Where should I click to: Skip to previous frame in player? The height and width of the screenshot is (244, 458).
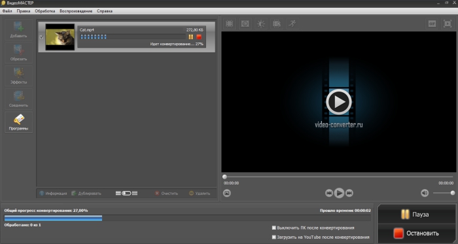(329, 193)
